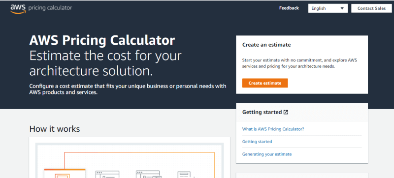Image resolution: width=394 pixels, height=178 pixels.
Task: Click the Contact Sales button
Action: coord(371,8)
